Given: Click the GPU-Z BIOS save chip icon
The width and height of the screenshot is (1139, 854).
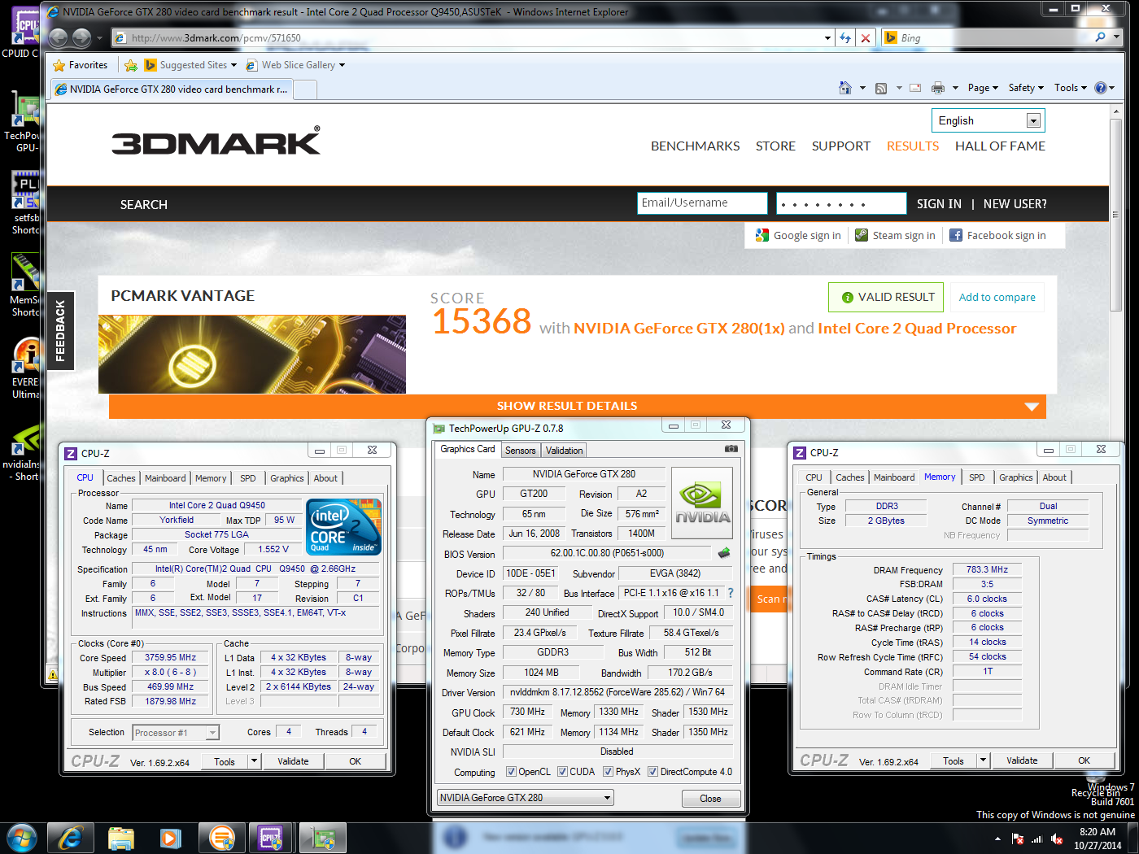Looking at the screenshot, I should coord(724,553).
